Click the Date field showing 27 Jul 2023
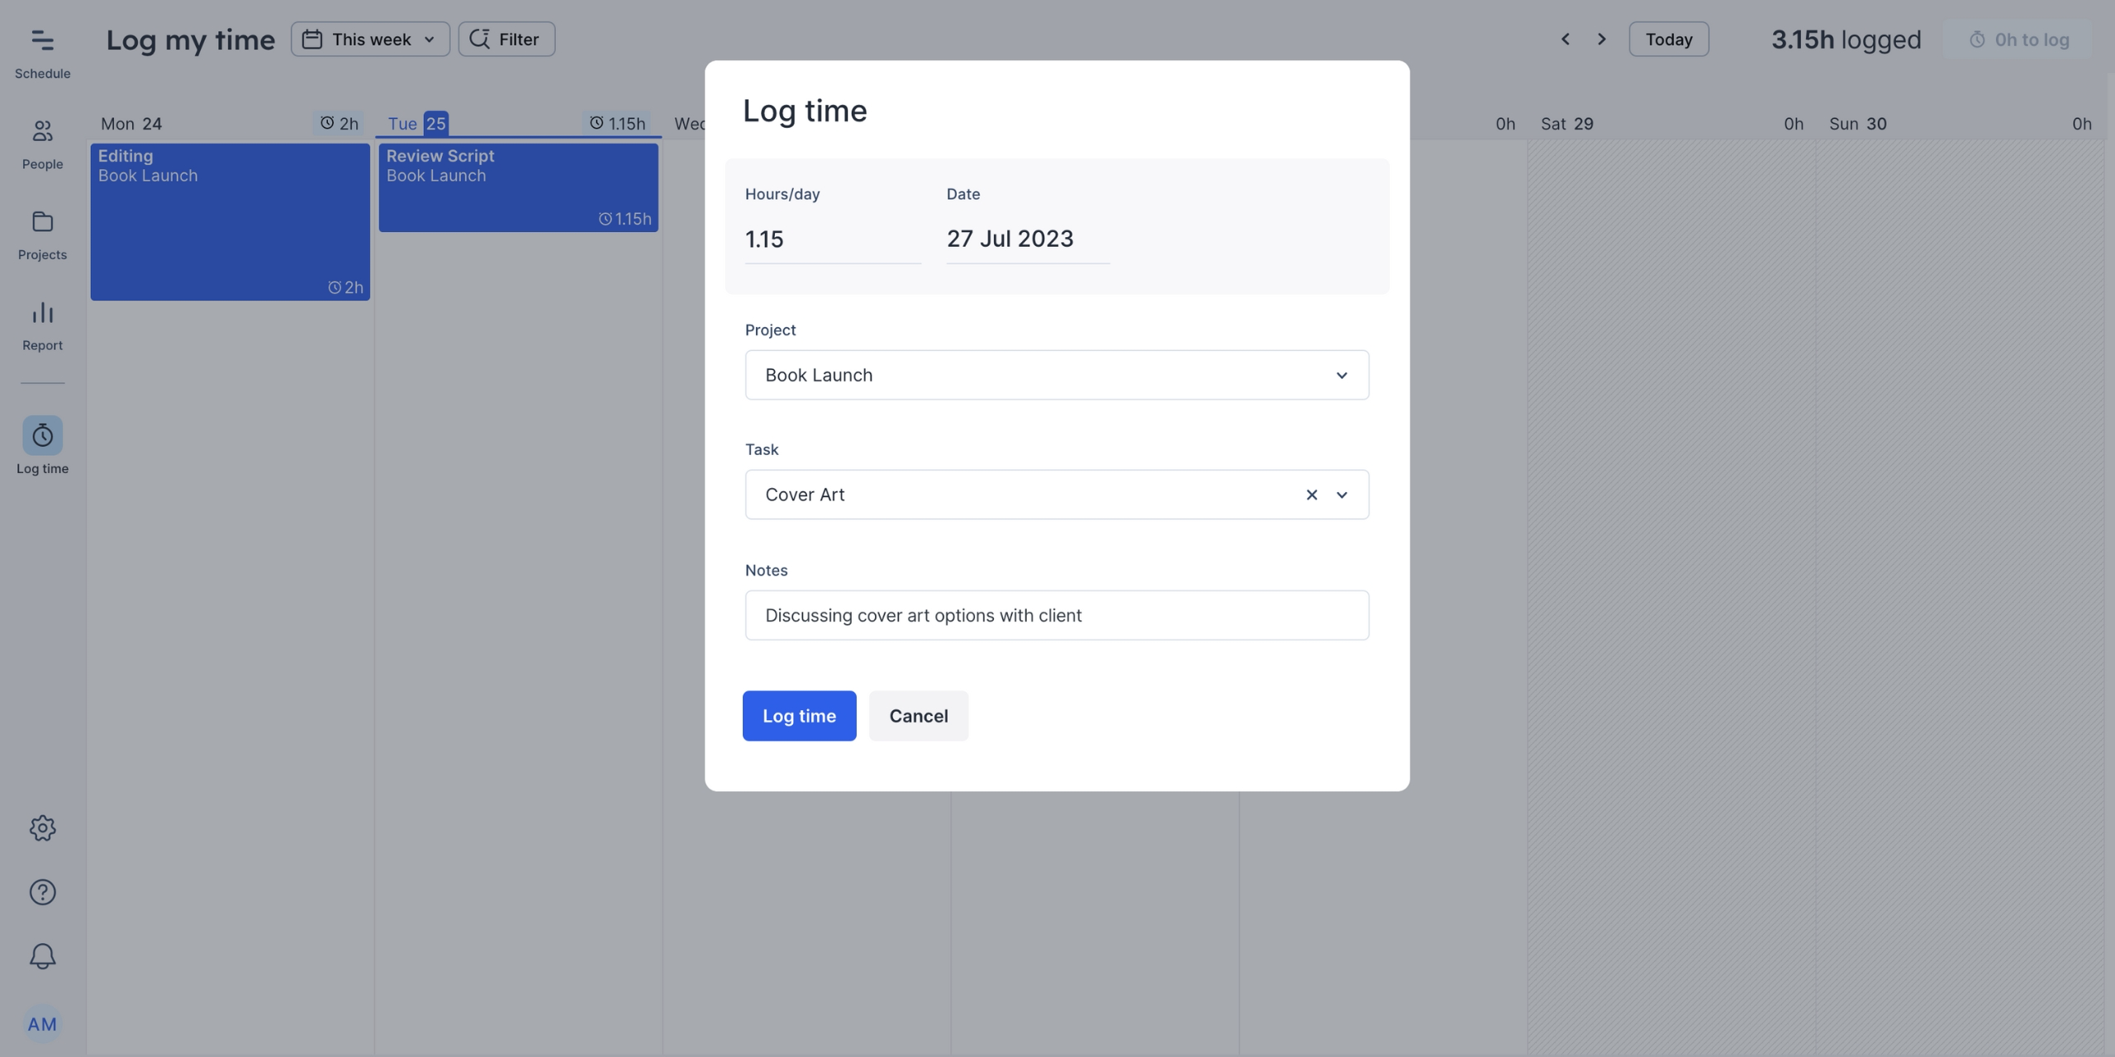This screenshot has height=1057, width=2115. point(1026,239)
